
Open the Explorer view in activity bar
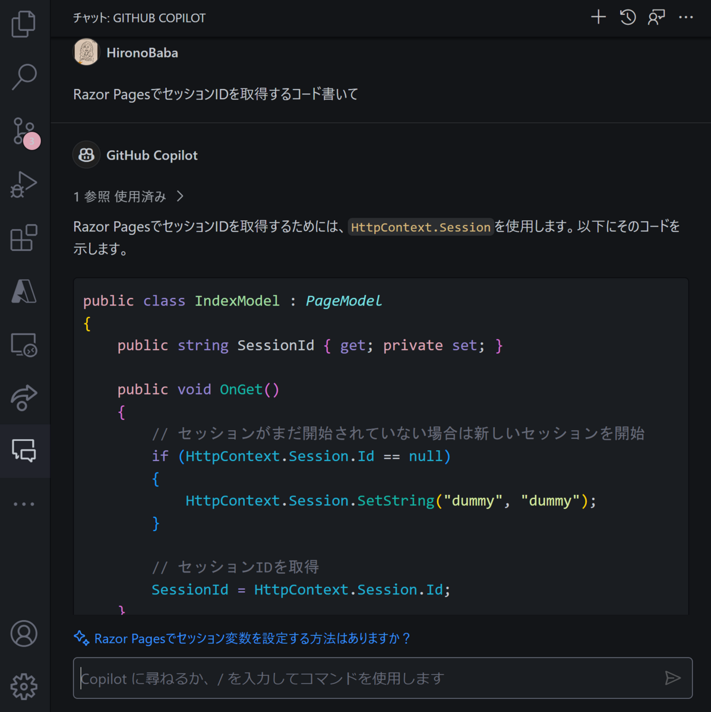(x=24, y=24)
